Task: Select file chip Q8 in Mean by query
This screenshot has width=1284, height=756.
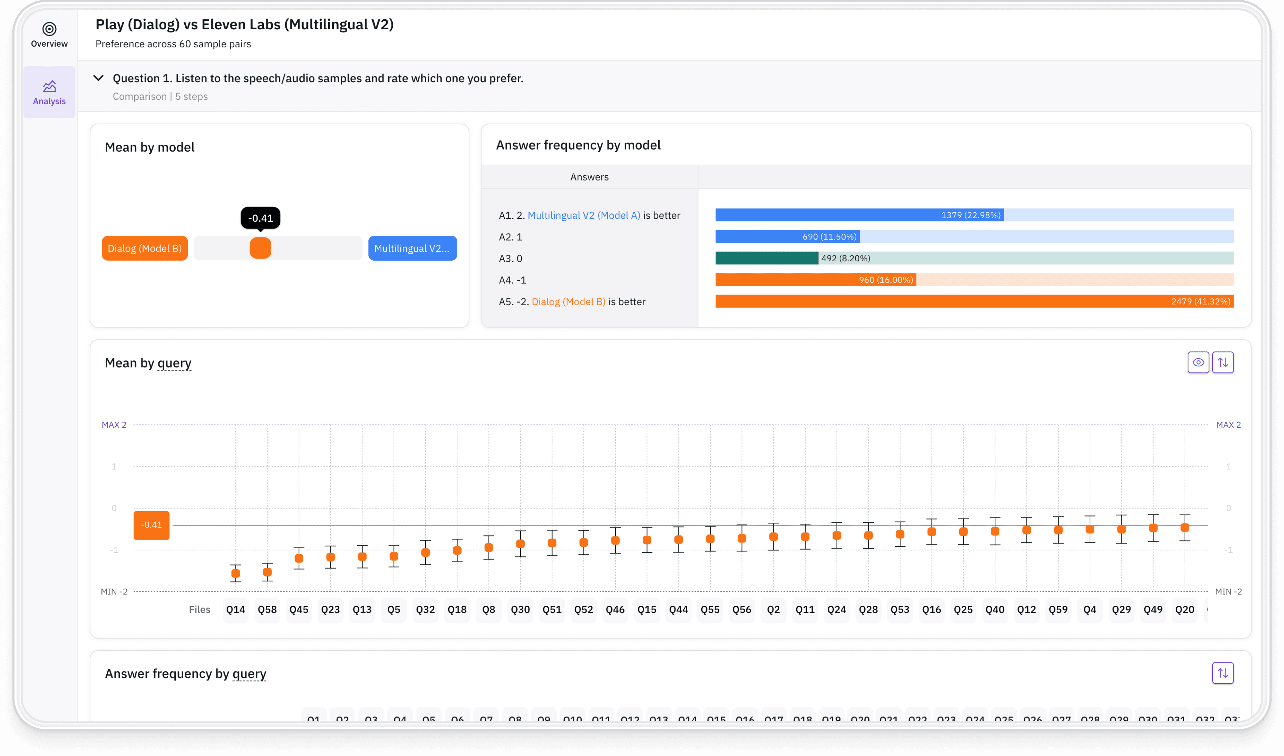Action: pyautogui.click(x=489, y=609)
